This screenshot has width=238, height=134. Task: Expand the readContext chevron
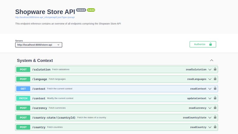click(210, 89)
